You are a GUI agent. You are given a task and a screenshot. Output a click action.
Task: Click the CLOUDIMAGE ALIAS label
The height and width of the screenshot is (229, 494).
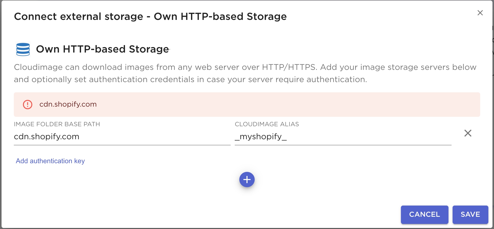coord(267,124)
